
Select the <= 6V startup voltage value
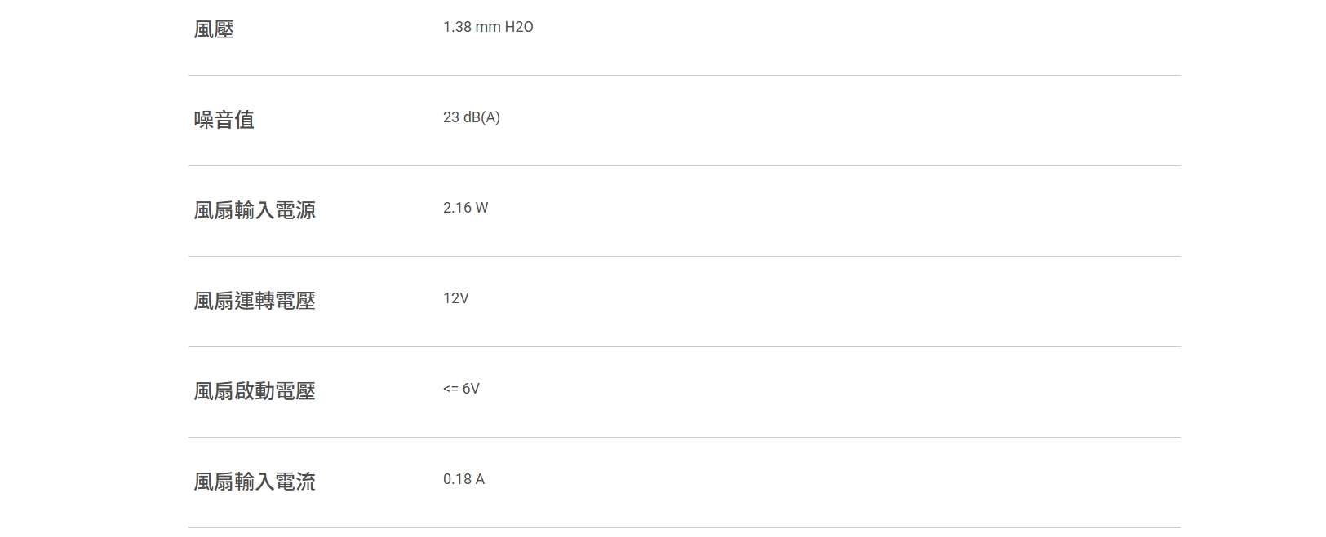(461, 389)
